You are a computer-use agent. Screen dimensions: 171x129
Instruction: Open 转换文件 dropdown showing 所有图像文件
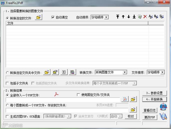[x=111, y=72]
